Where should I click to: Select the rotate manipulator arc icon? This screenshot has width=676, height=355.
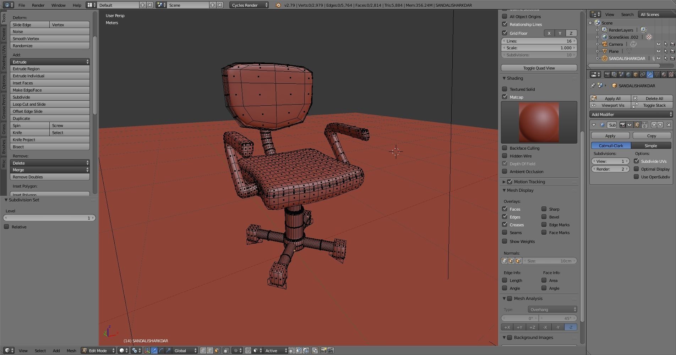(x=162, y=350)
